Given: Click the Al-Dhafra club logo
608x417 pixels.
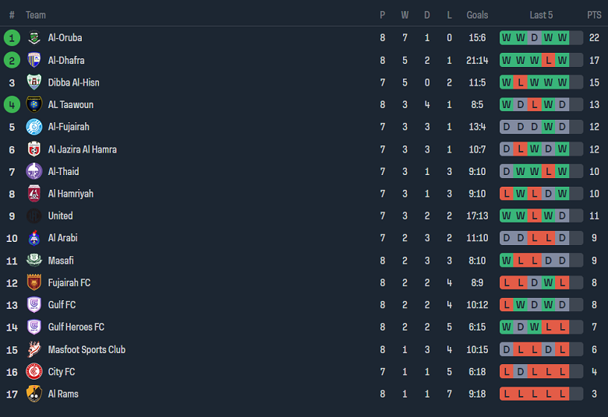Looking at the screenshot, I should [x=34, y=60].
